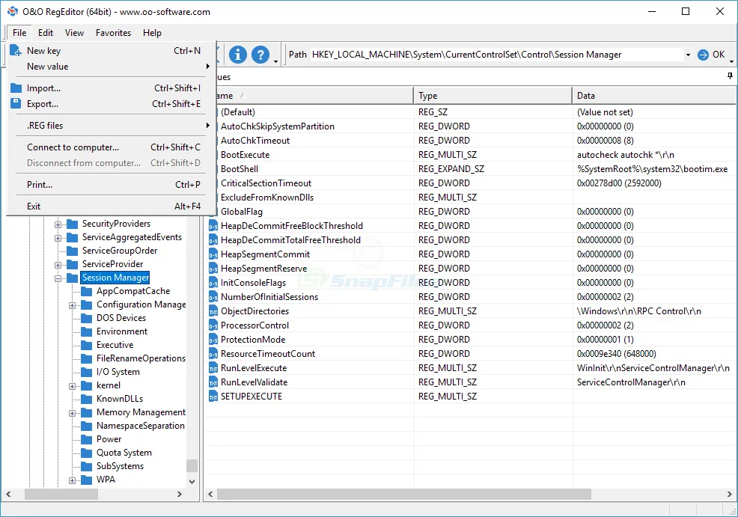Click the Import folder icon in File menu
This screenshot has height=517, width=738.
[16, 88]
